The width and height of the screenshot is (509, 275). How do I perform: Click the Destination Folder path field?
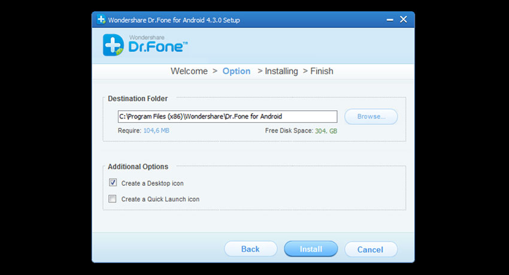tap(228, 117)
